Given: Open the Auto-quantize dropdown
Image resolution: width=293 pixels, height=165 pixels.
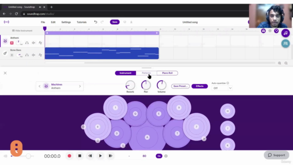Looking at the screenshot, I should pos(222,88).
